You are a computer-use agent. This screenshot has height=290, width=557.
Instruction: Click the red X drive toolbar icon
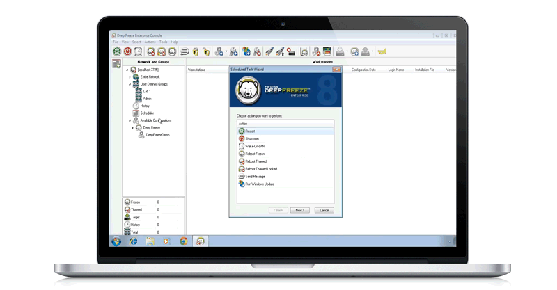(291, 52)
